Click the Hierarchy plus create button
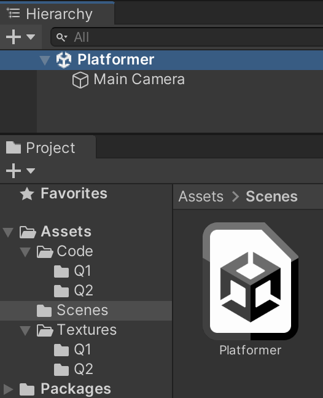 [14, 37]
